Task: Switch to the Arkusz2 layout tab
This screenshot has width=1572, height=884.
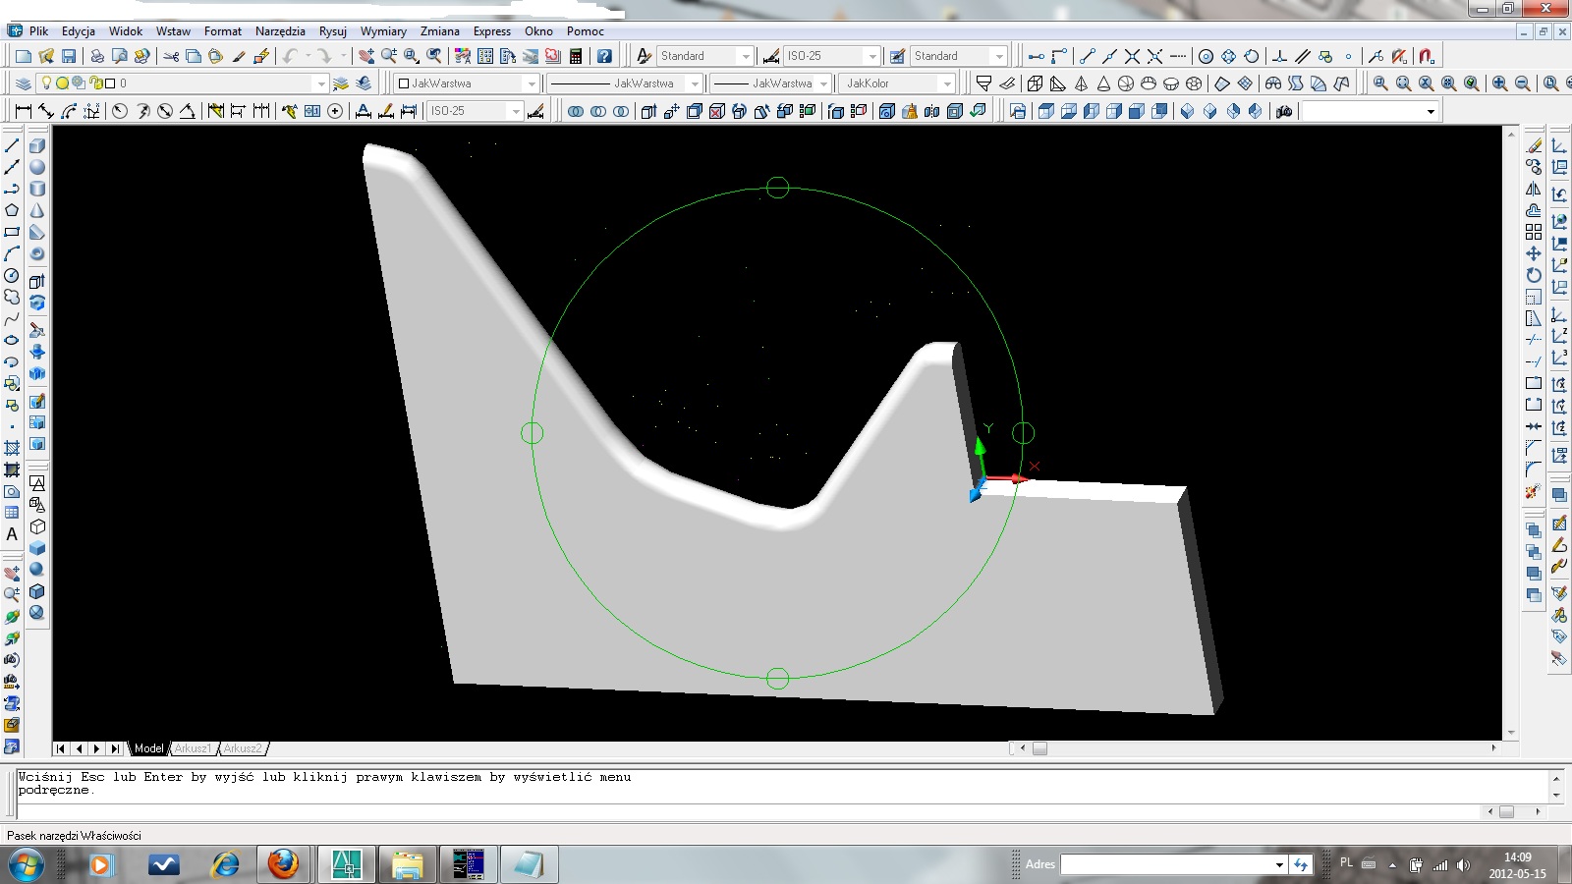Action: click(x=243, y=748)
